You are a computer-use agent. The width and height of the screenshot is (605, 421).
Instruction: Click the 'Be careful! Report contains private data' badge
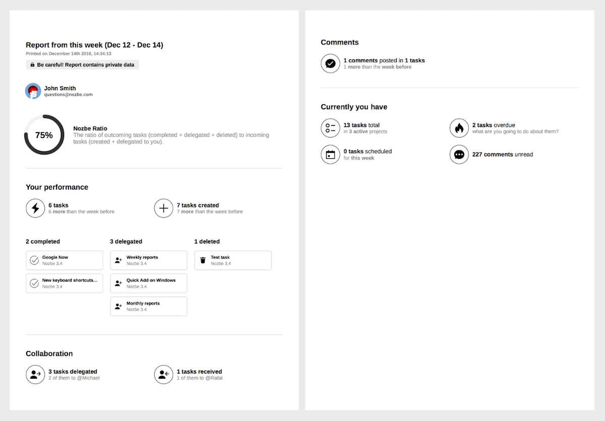(x=82, y=65)
